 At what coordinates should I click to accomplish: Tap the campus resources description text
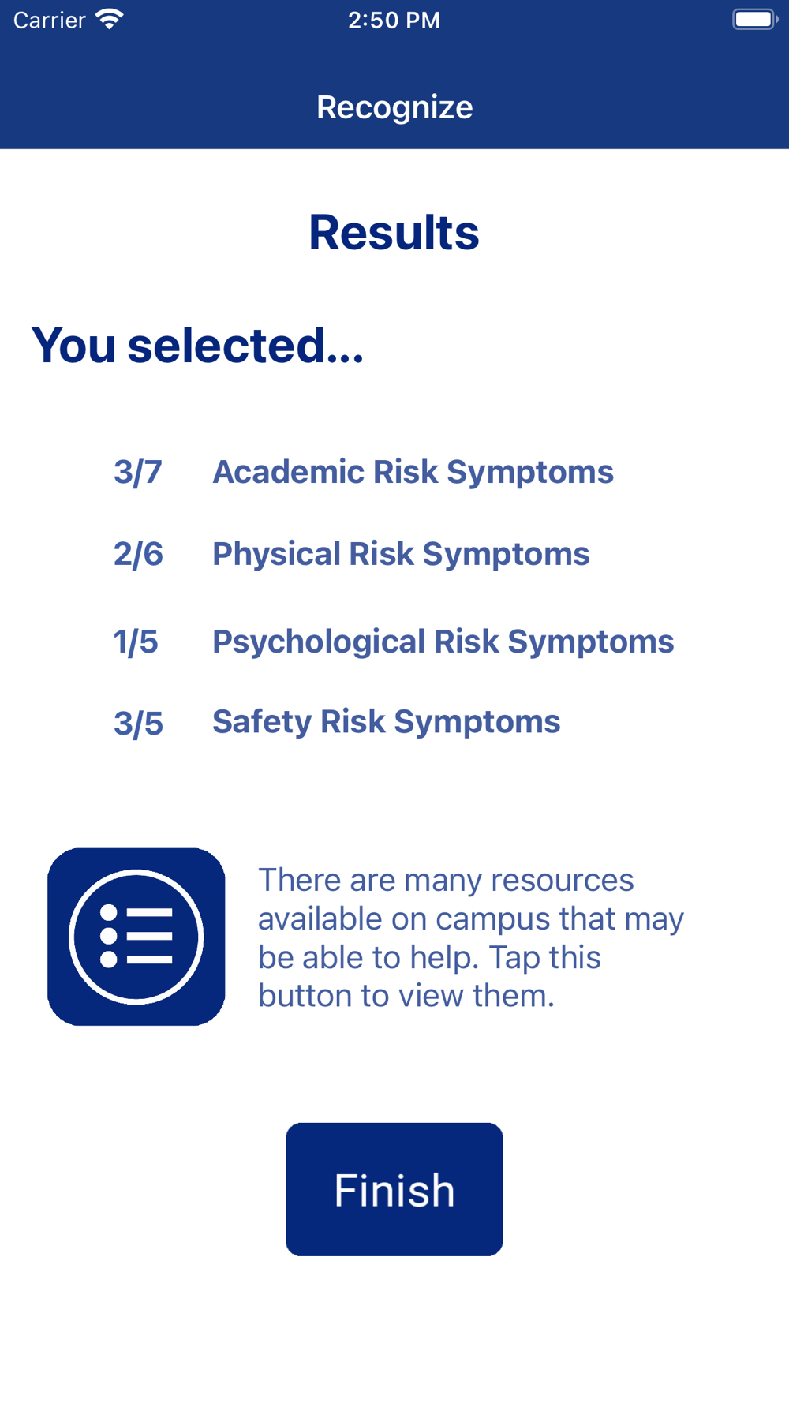tap(470, 937)
